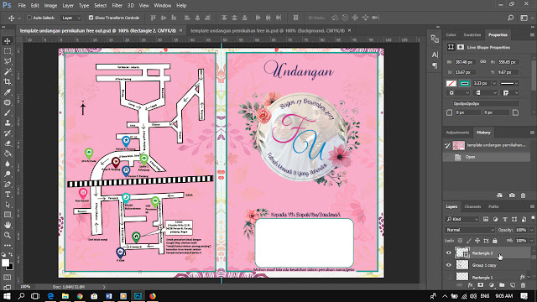Create new group with folder icon
This screenshot has width=537, height=302.
click(x=502, y=285)
